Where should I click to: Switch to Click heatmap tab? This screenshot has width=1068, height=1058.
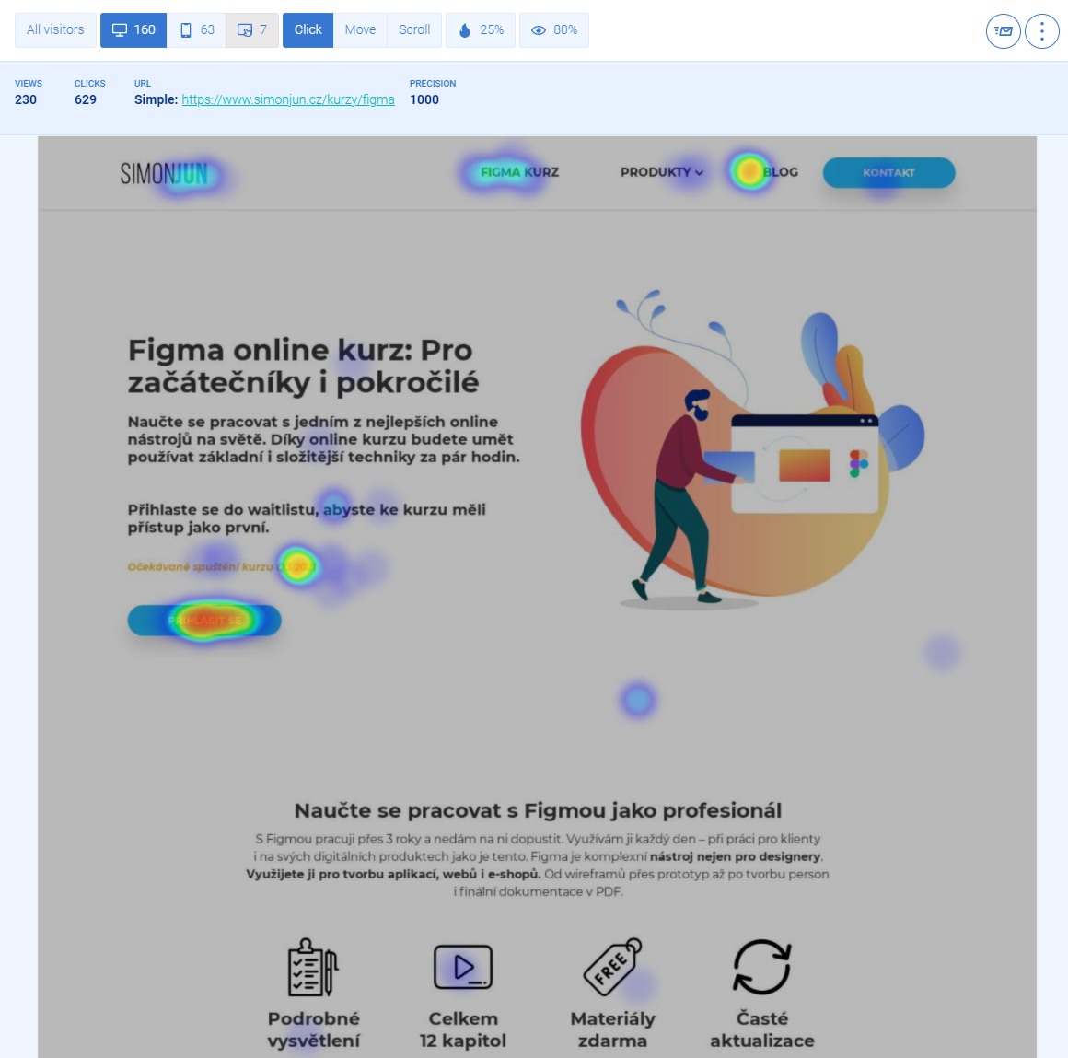(x=308, y=30)
